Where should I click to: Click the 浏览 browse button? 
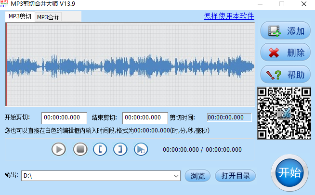[197, 176]
